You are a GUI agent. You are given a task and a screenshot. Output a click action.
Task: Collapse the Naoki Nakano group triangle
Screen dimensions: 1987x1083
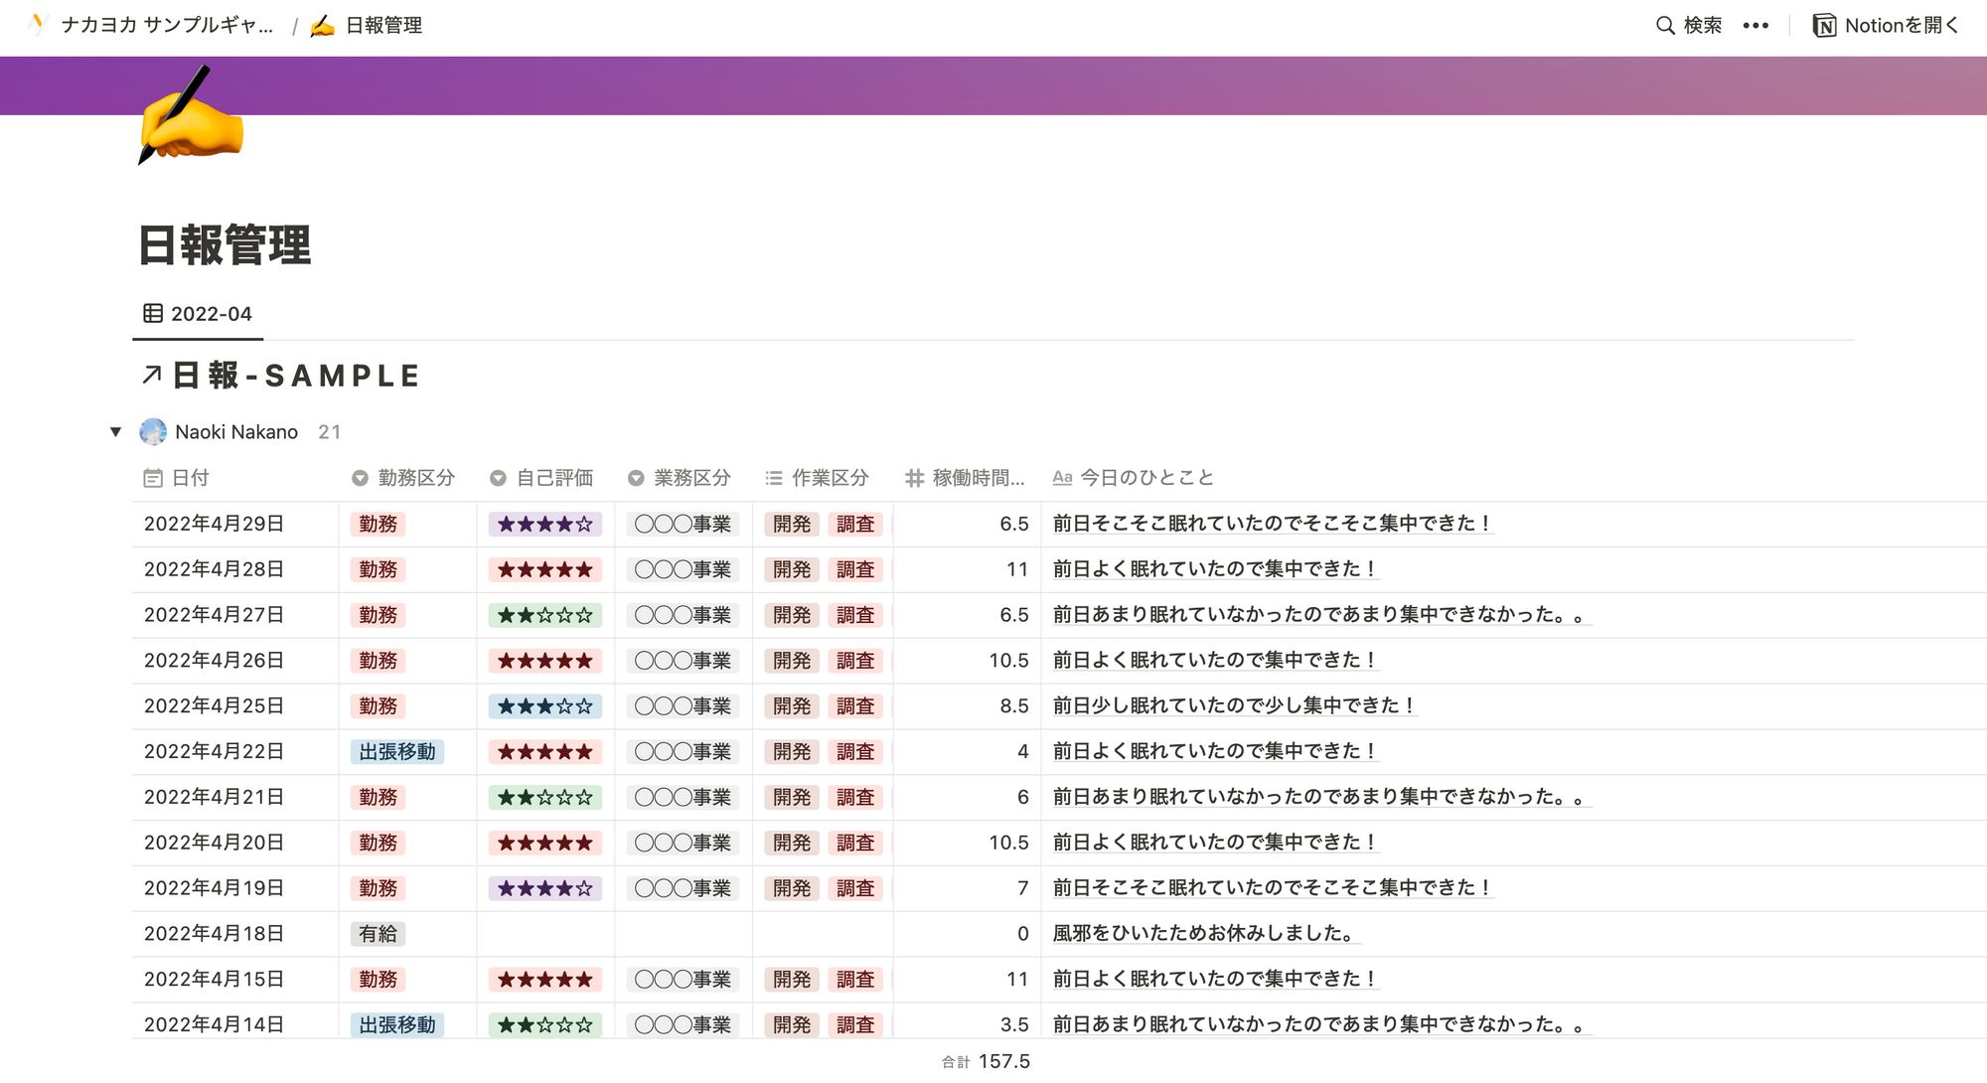click(x=116, y=432)
